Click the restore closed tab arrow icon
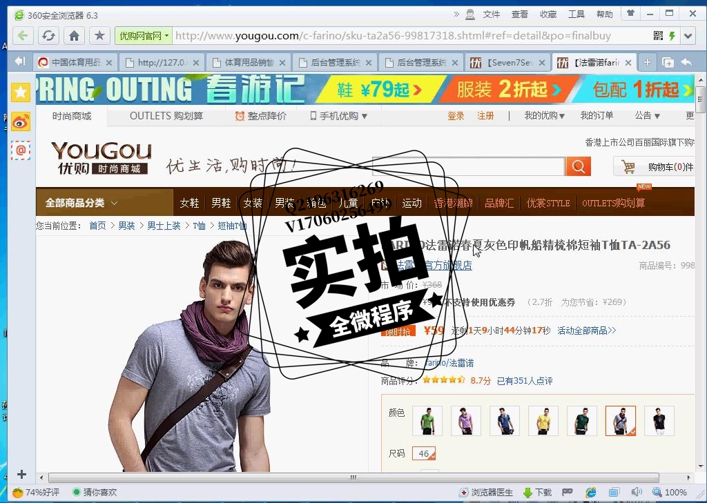707x503 pixels. click(x=686, y=62)
